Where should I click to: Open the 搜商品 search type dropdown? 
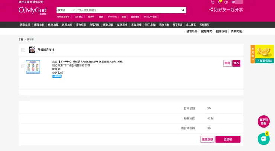[67, 10]
